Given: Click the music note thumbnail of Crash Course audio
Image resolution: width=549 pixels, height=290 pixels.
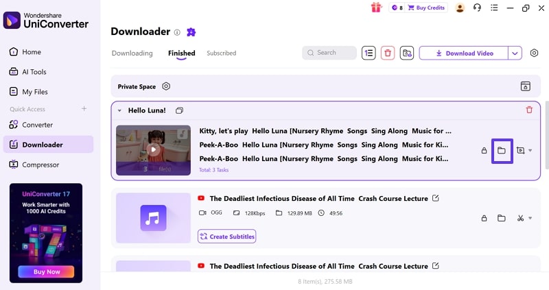Looking at the screenshot, I should tap(153, 218).
